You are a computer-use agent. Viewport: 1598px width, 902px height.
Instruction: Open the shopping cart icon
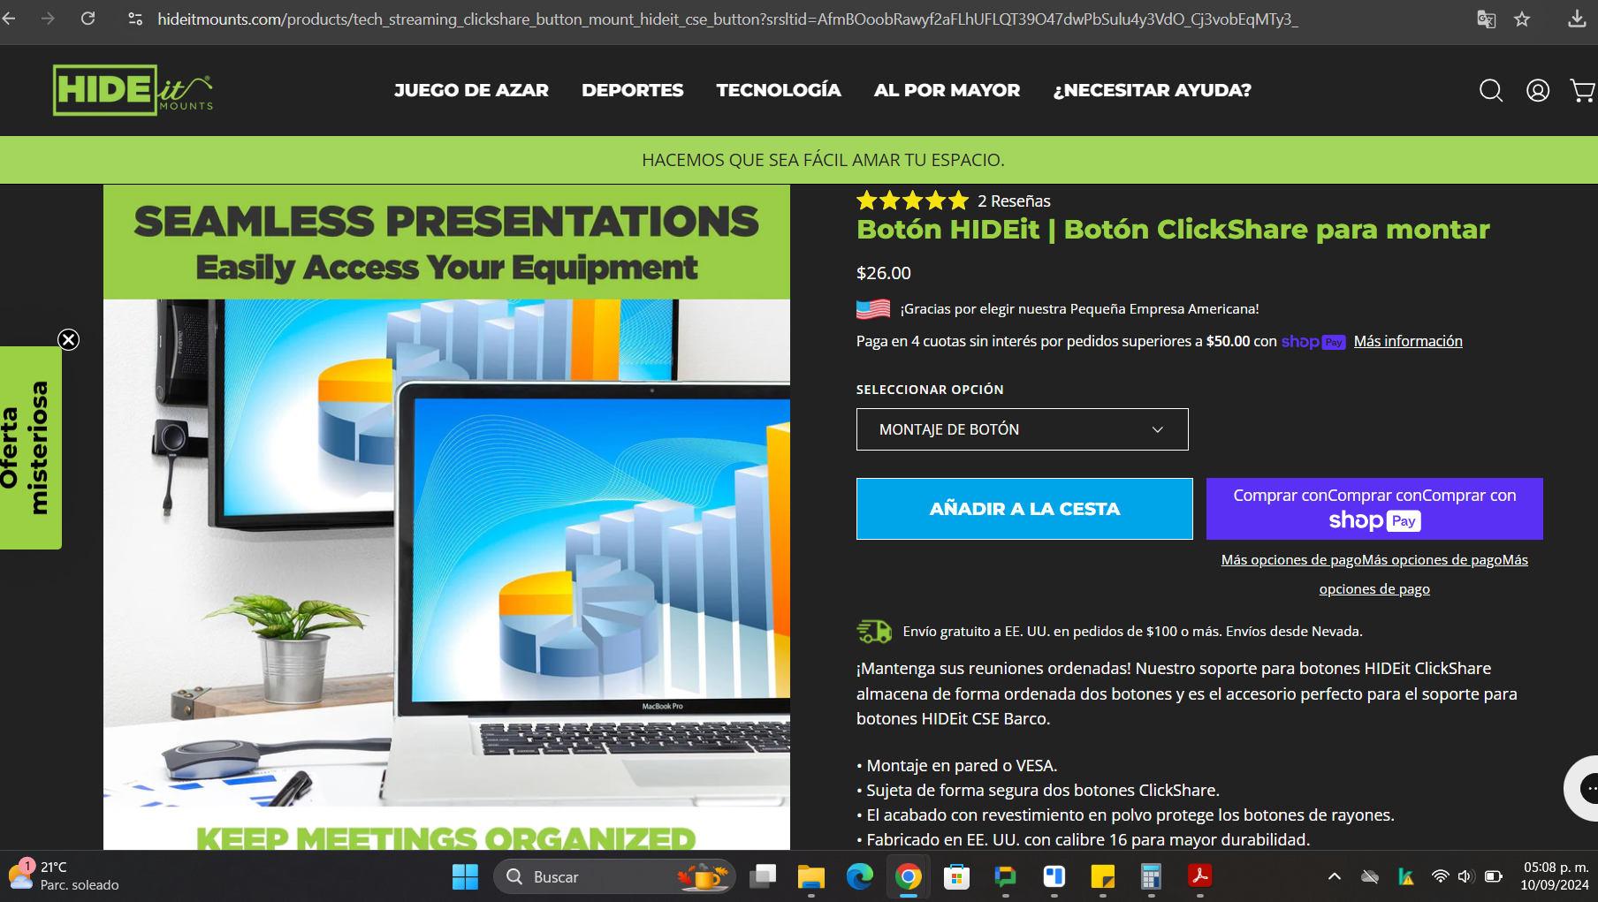(x=1583, y=90)
